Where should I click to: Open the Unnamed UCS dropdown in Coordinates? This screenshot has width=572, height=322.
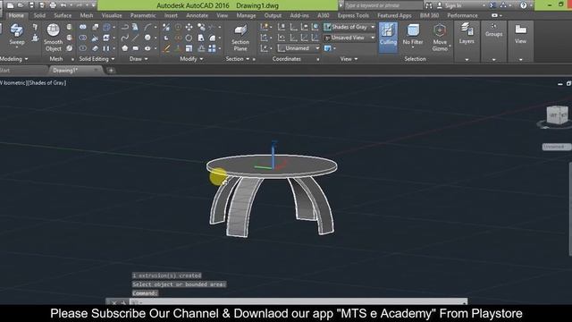[x=298, y=48]
